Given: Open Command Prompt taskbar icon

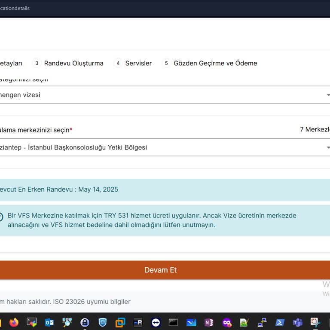Looking at the screenshot, I should point(173,322).
